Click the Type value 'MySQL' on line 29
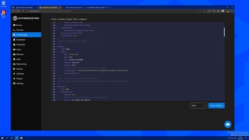This screenshot has width=249, height=140. 68,49
